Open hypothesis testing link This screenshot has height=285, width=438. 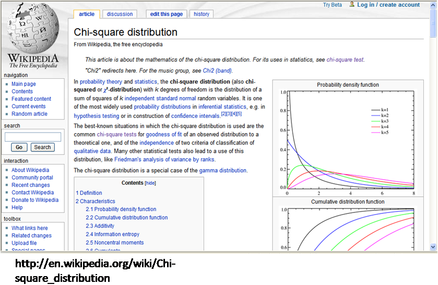tap(97, 116)
